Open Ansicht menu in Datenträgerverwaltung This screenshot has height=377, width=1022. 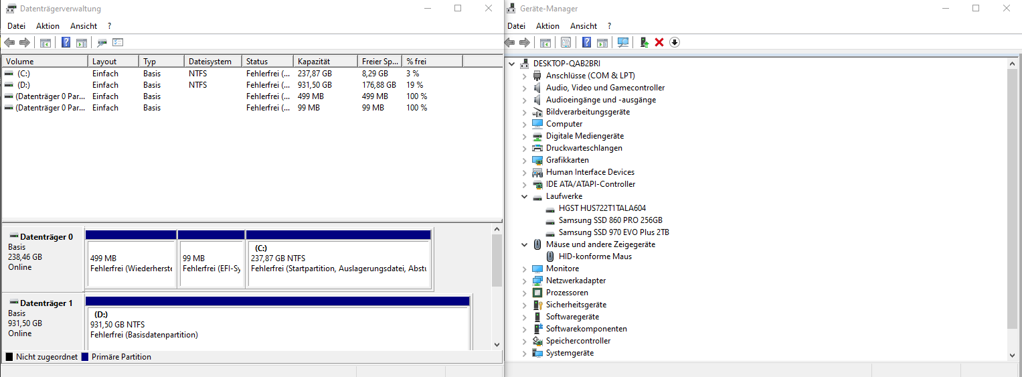pyautogui.click(x=84, y=26)
